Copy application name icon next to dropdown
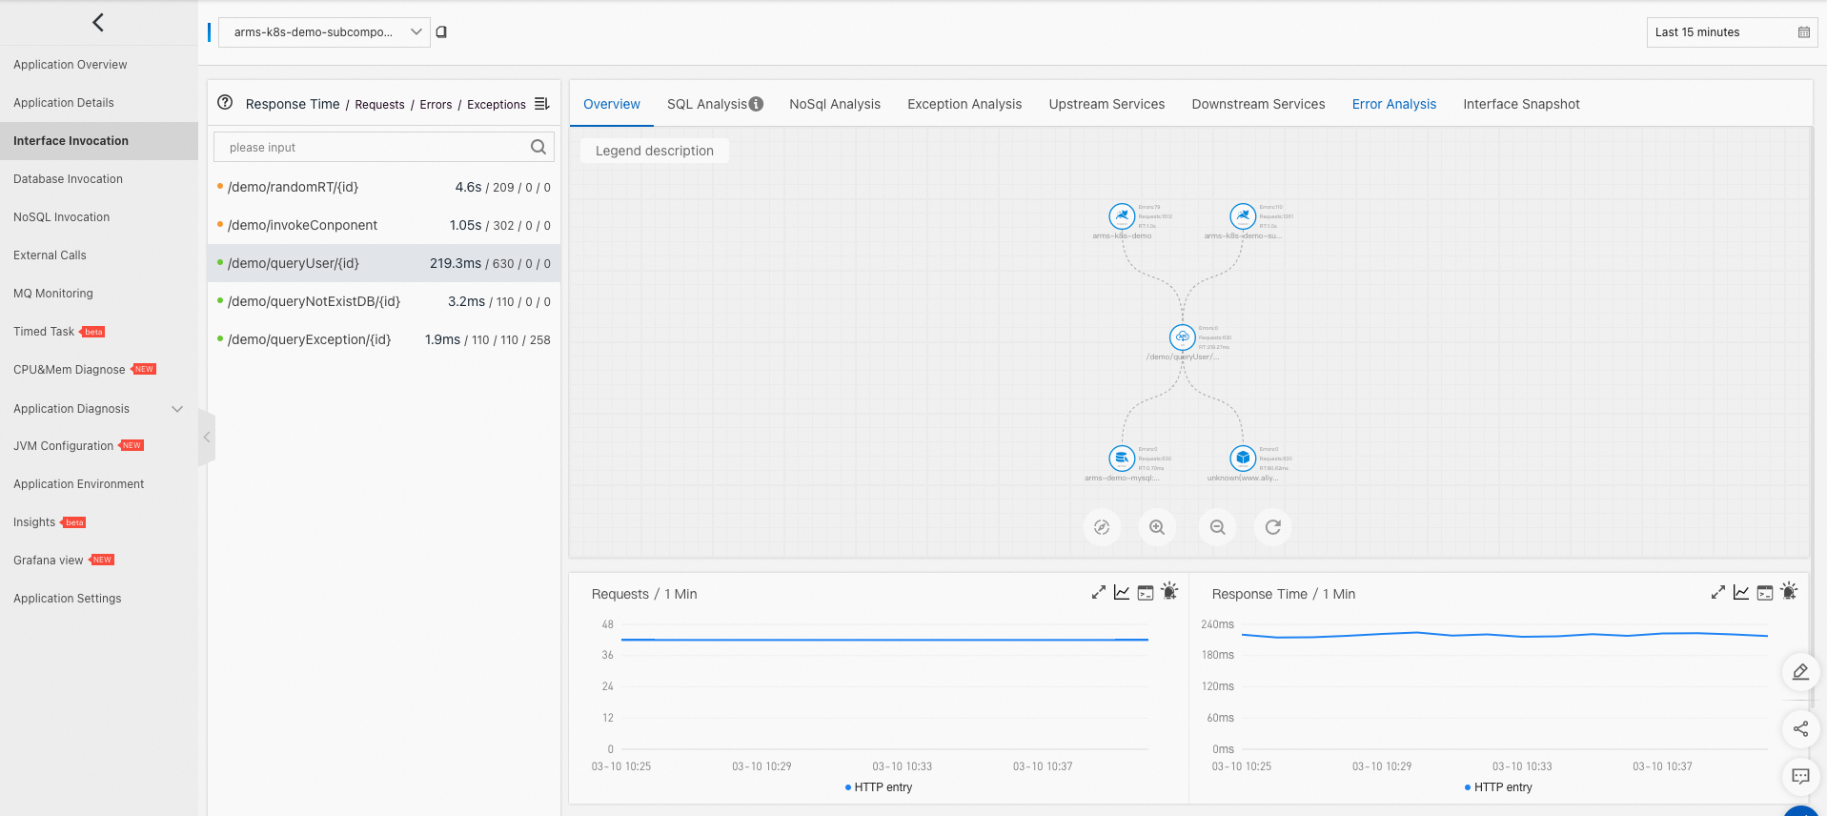 point(441,31)
